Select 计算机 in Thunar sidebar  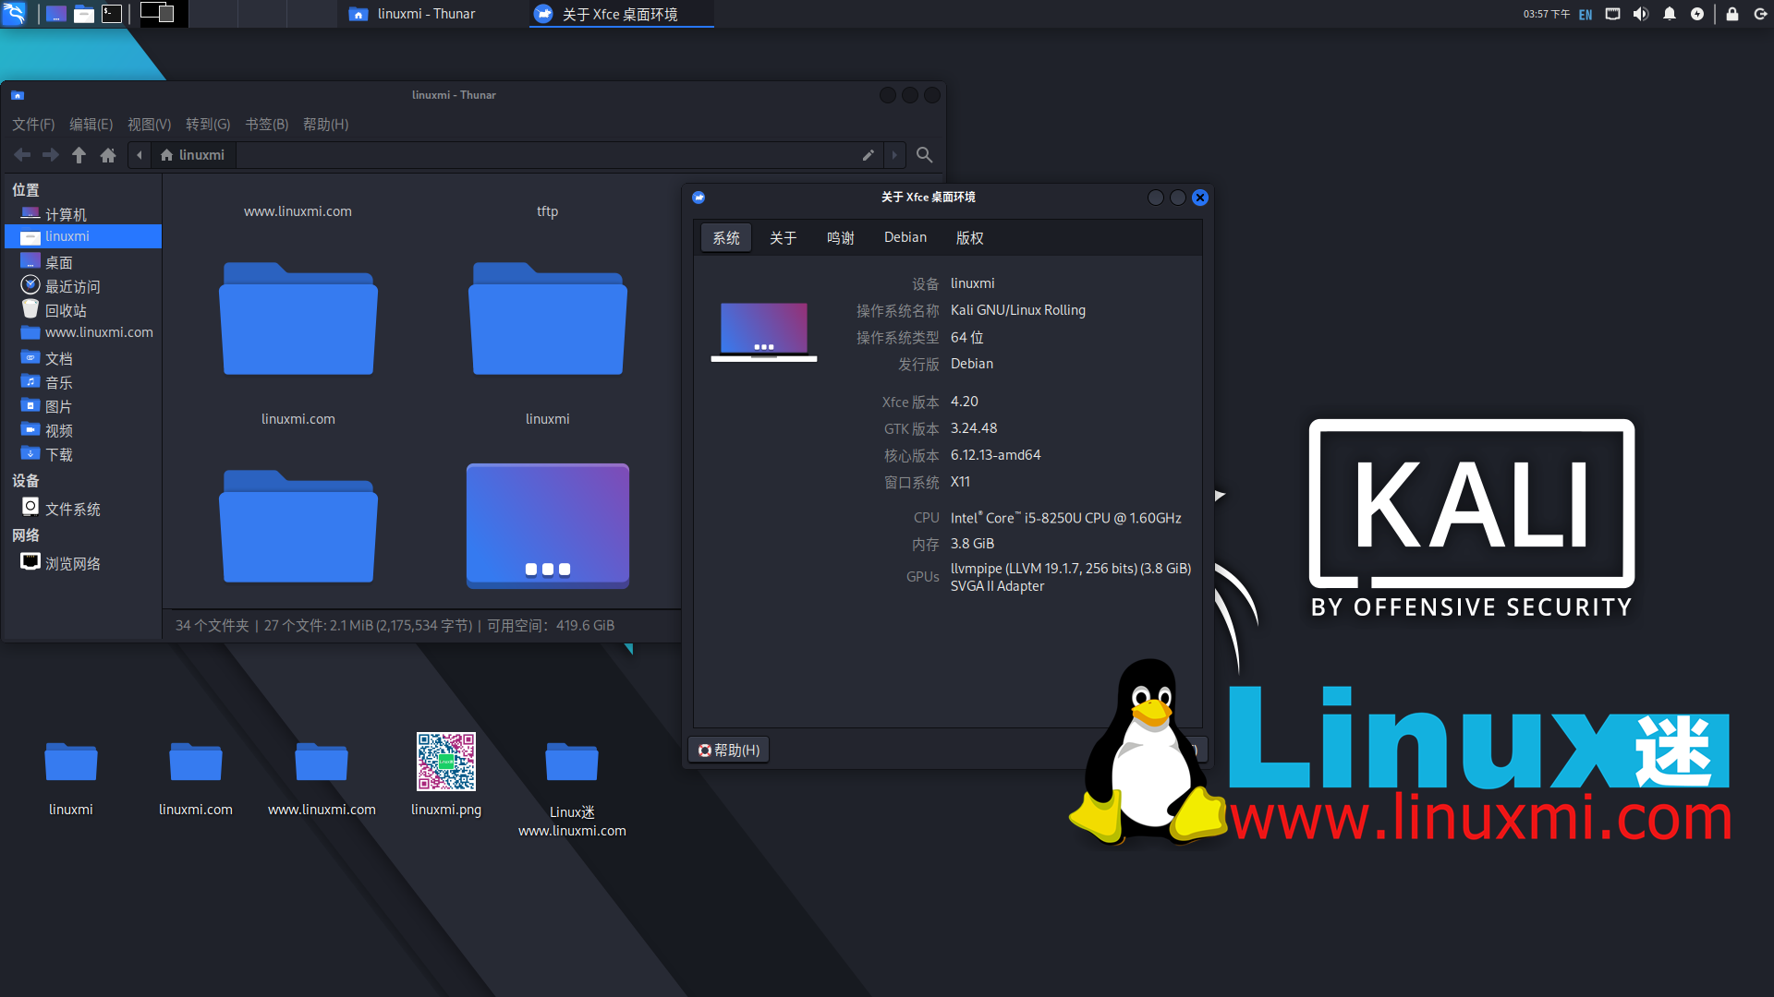(83, 214)
